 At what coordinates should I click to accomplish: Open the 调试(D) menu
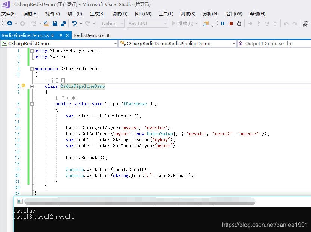[x=120, y=14]
